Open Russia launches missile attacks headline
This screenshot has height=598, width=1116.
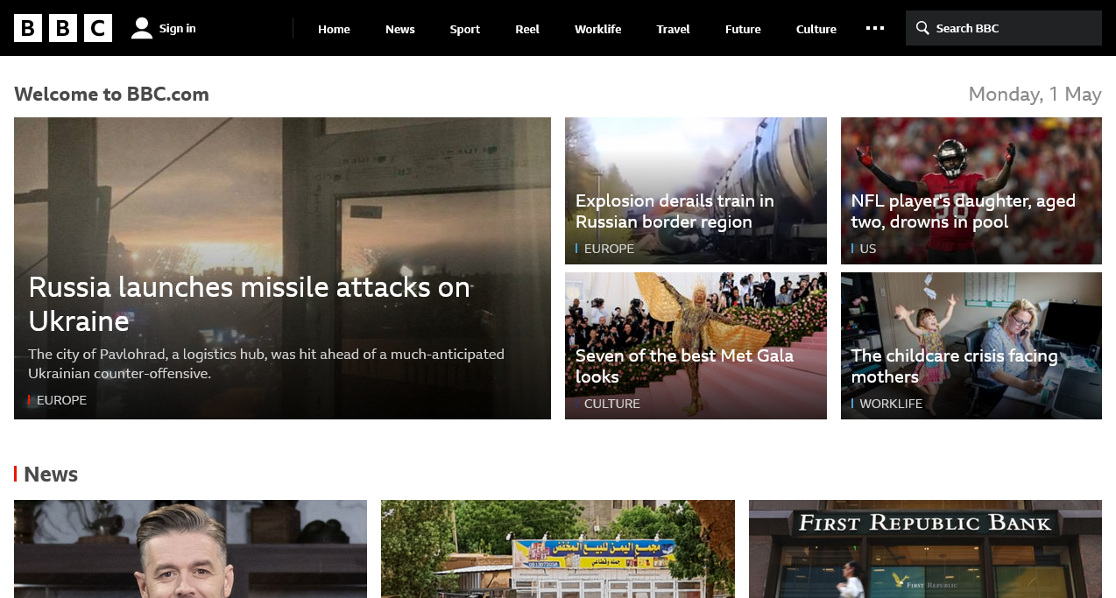click(x=250, y=304)
